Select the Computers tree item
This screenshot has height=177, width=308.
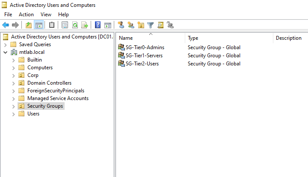(40, 68)
